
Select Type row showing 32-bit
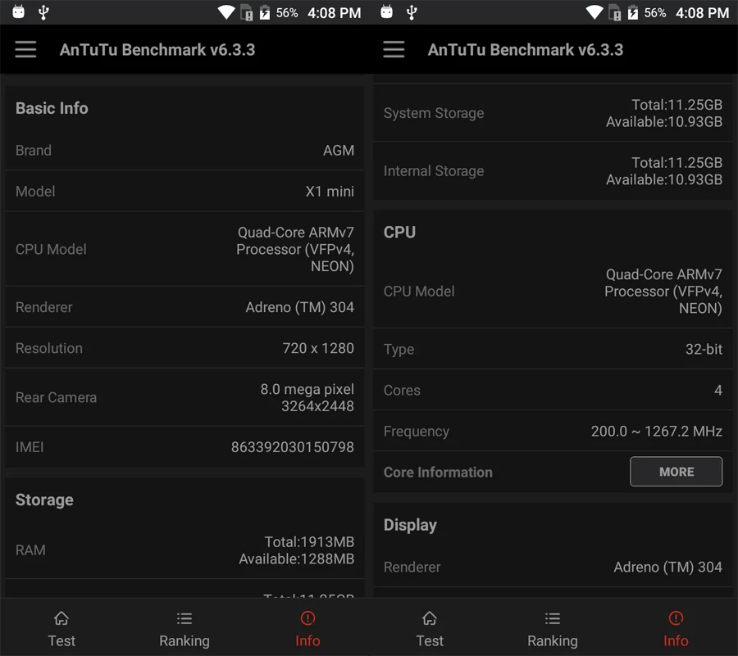[553, 349]
